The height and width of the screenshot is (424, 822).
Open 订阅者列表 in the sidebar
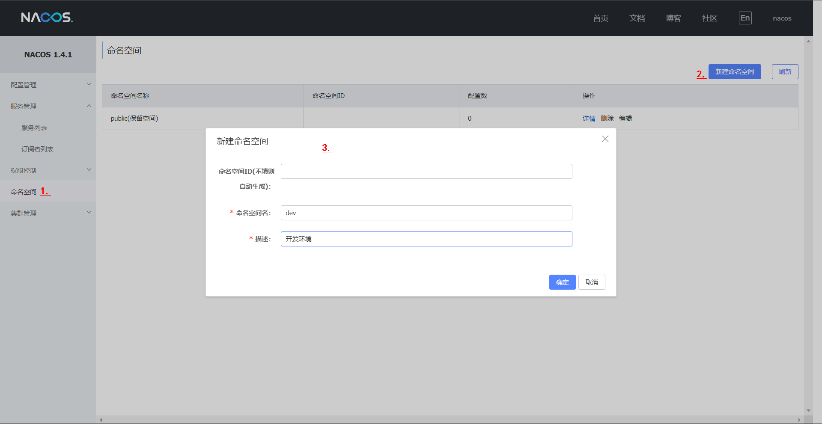tap(37, 149)
